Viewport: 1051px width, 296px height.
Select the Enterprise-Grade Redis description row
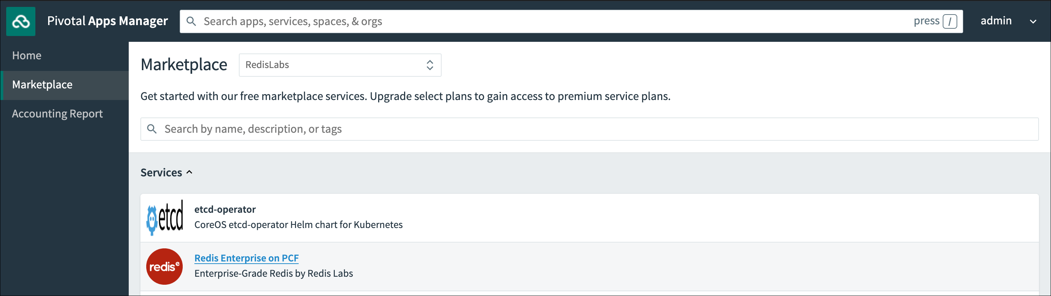coord(274,274)
